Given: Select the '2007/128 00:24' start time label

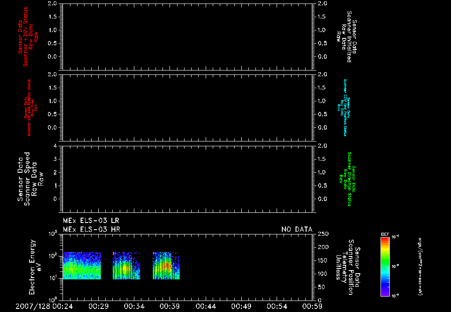Looking at the screenshot, I should pyautogui.click(x=44, y=307).
